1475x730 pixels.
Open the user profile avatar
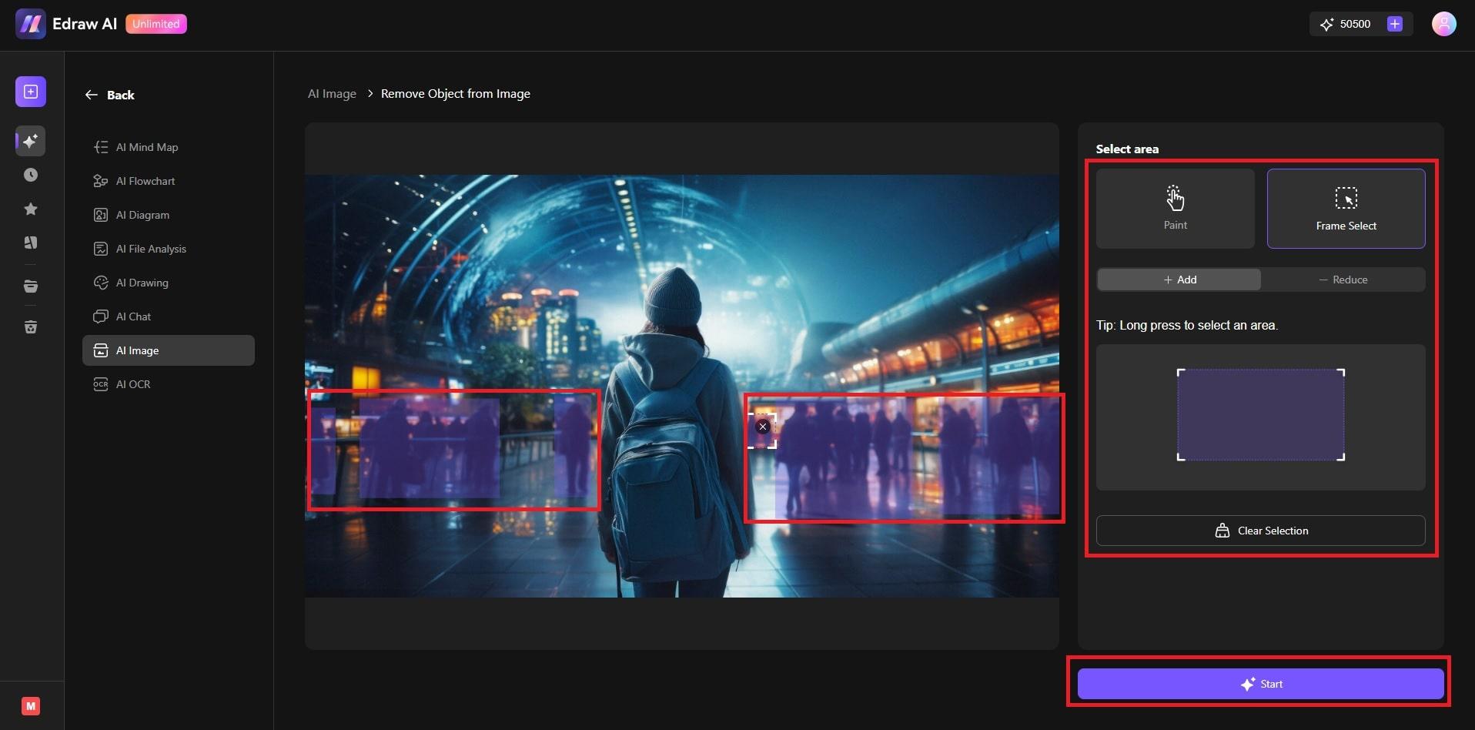click(1443, 24)
